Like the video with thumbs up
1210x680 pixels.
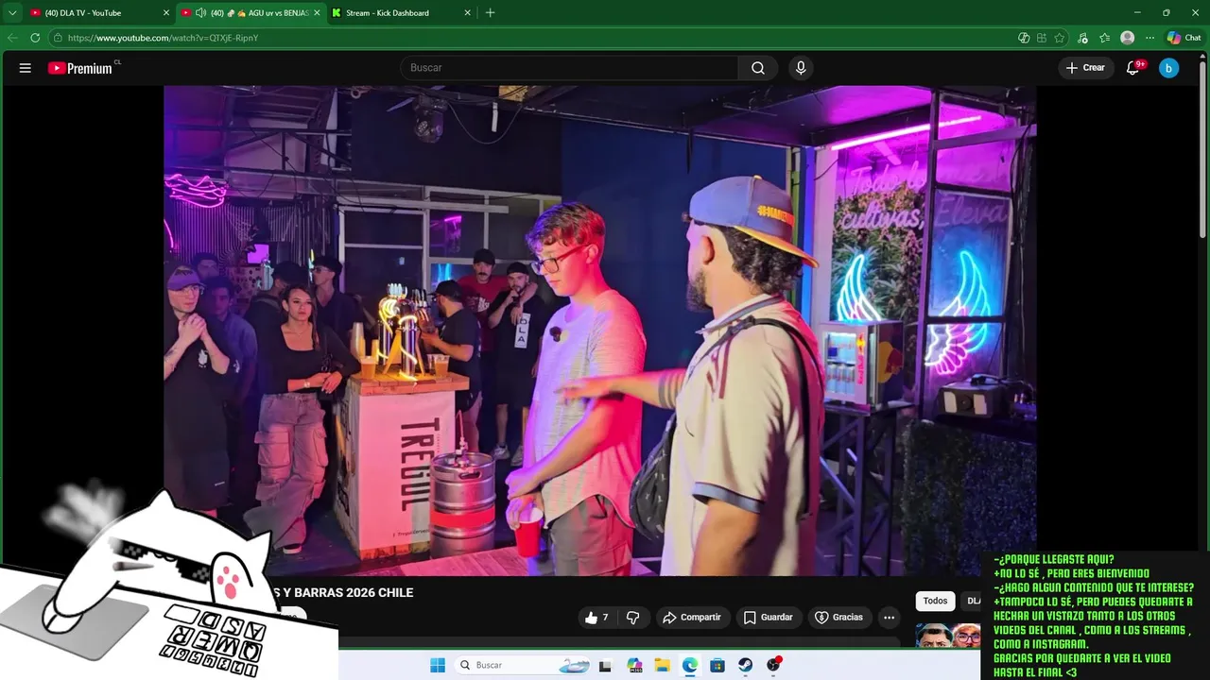pos(596,618)
